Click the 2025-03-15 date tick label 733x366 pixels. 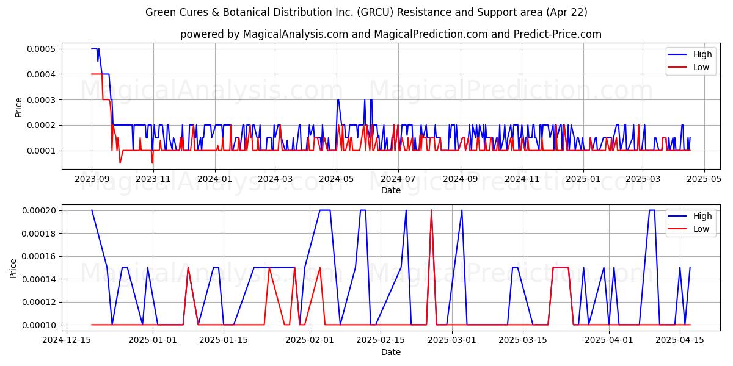click(x=522, y=340)
